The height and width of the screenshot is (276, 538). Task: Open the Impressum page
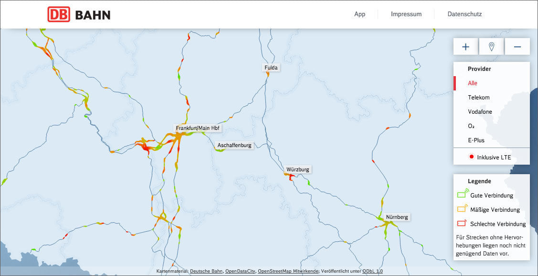406,14
